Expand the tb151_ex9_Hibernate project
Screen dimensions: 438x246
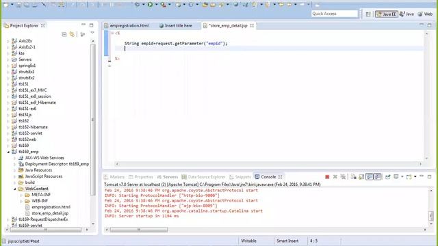pyautogui.click(x=8, y=102)
